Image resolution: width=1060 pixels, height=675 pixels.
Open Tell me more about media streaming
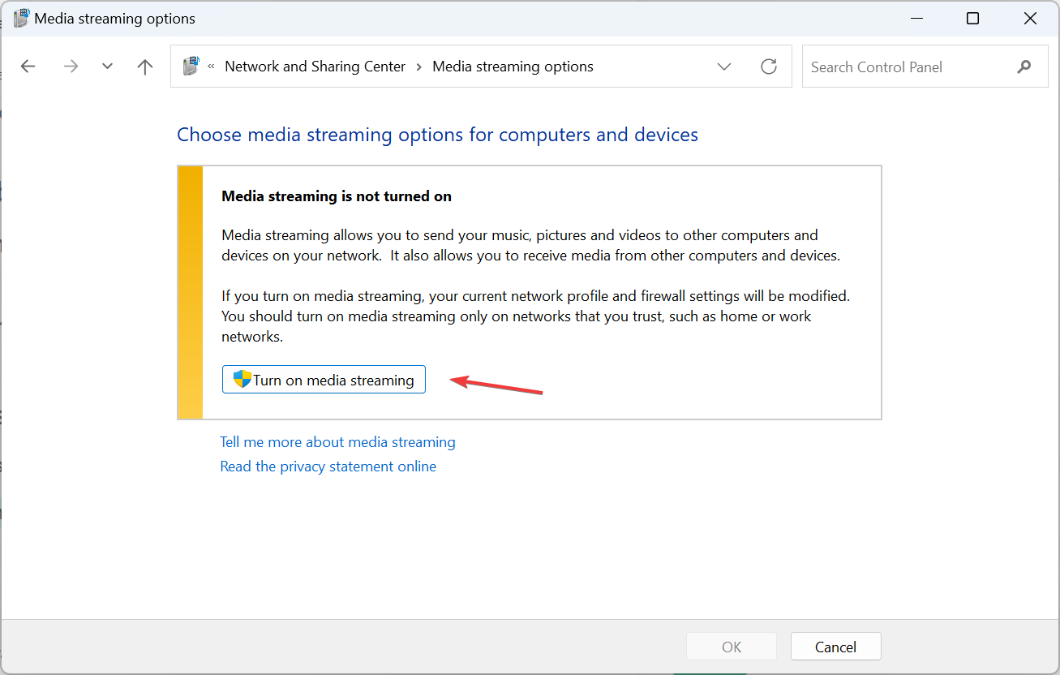click(x=337, y=441)
